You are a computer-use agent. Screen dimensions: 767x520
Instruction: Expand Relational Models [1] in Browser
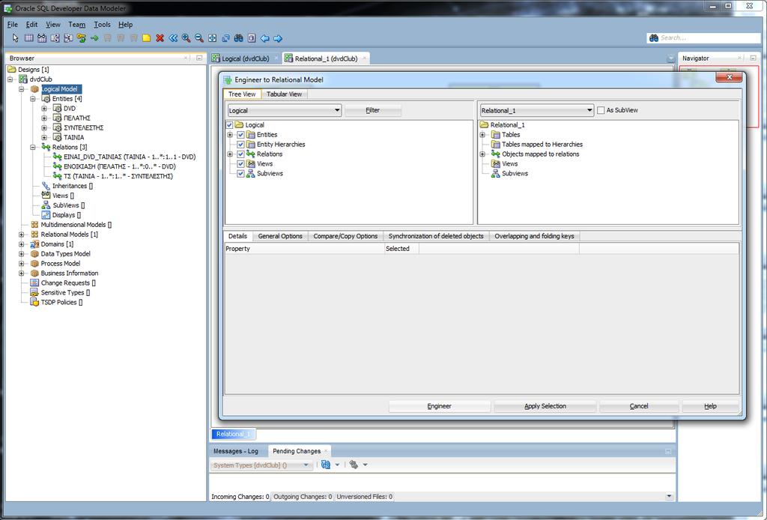pyautogui.click(x=22, y=235)
